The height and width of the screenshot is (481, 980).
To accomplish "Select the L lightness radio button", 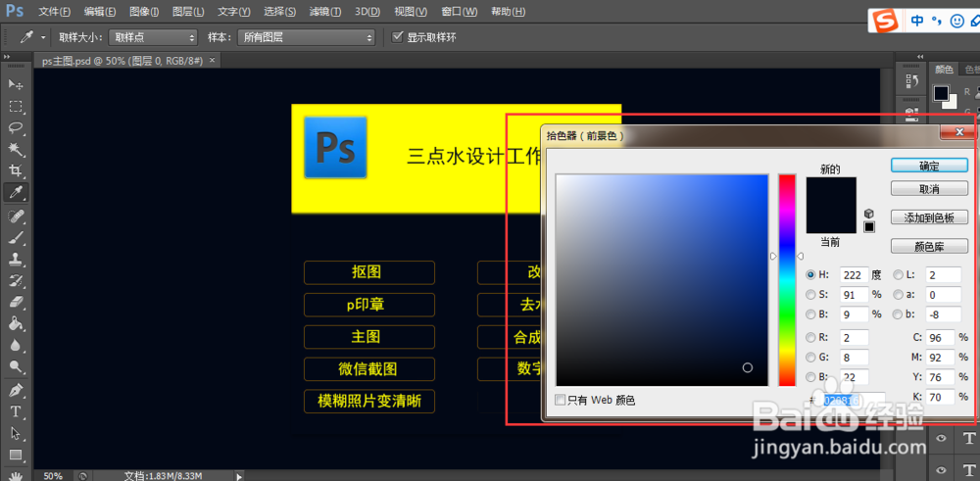I will (x=898, y=274).
